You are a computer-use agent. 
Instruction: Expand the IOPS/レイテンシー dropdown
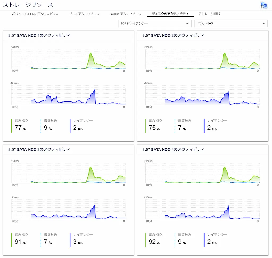[x=155, y=23]
